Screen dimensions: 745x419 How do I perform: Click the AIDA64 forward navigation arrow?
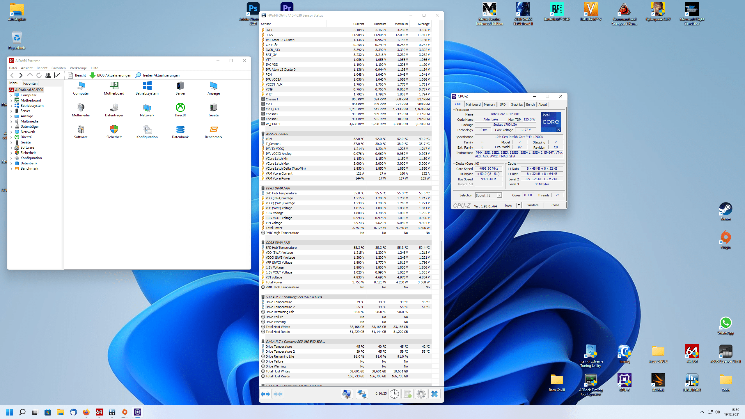pyautogui.click(x=21, y=75)
